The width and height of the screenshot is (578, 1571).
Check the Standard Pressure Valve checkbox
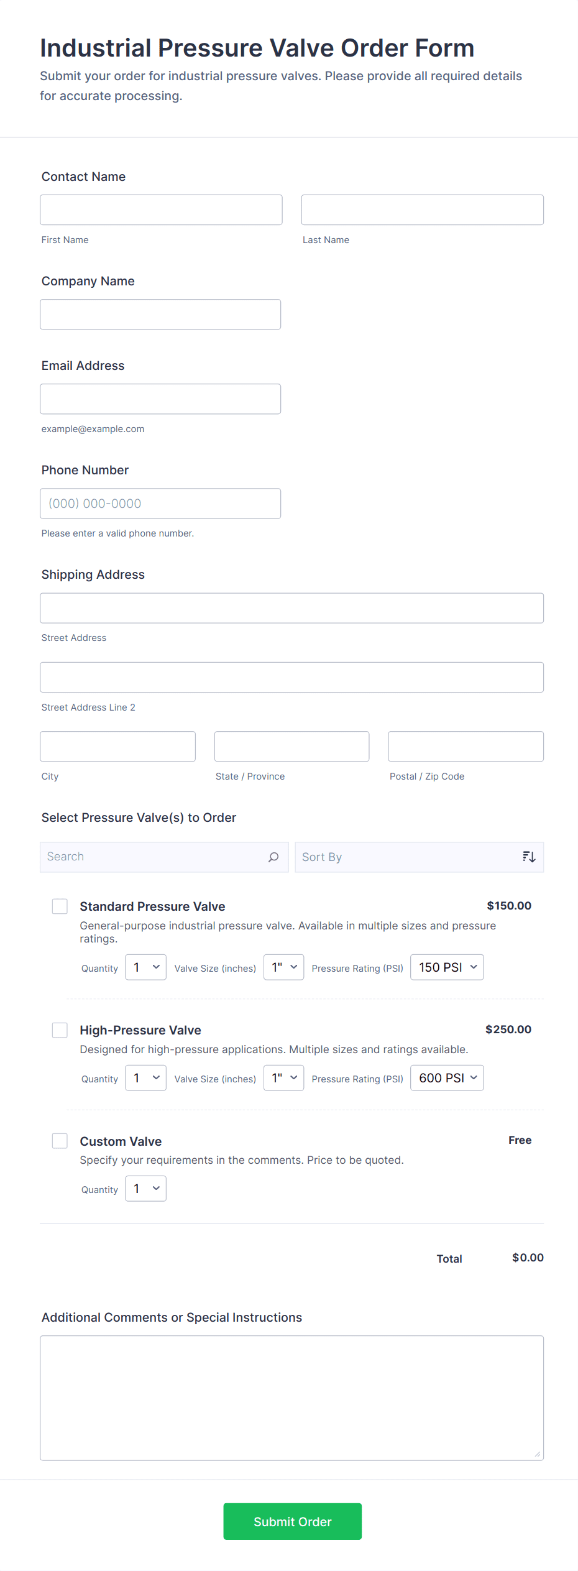click(x=60, y=906)
